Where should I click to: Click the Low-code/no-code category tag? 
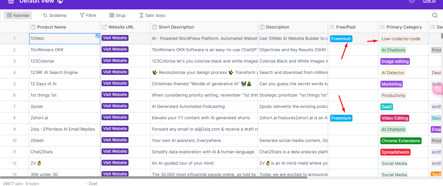click(x=401, y=39)
